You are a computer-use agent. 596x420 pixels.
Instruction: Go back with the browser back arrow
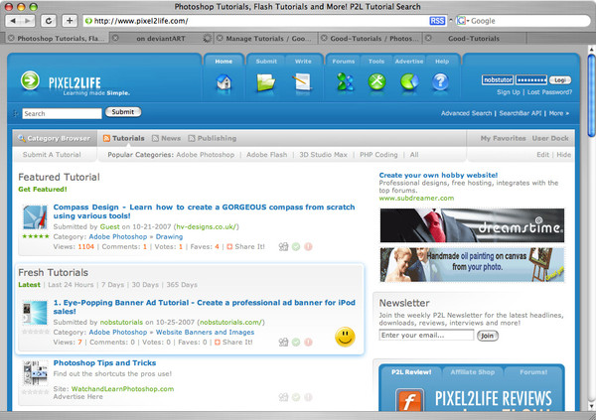coord(13,21)
